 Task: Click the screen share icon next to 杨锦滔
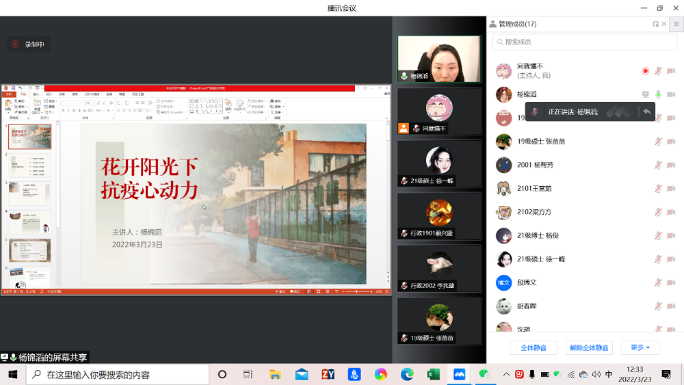coord(645,94)
